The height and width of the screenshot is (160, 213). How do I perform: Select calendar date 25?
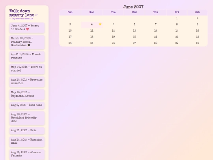coord(92,43)
